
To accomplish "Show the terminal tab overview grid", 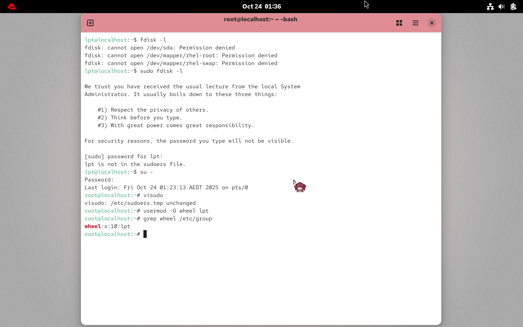I will tap(399, 23).
